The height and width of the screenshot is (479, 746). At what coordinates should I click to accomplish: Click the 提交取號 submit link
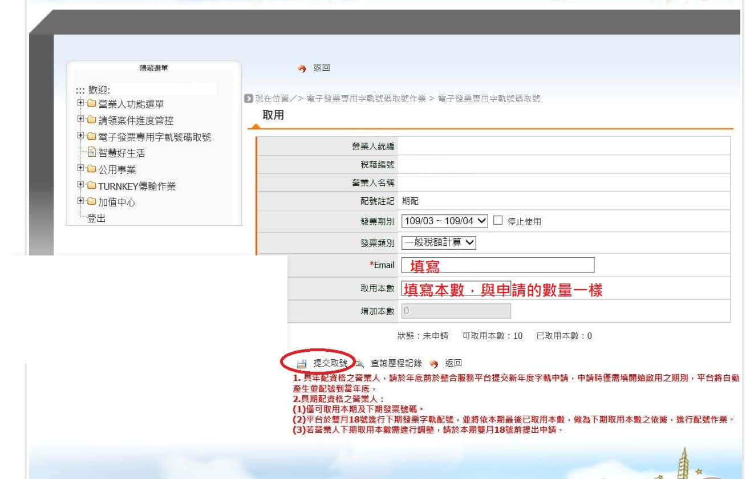click(x=330, y=363)
